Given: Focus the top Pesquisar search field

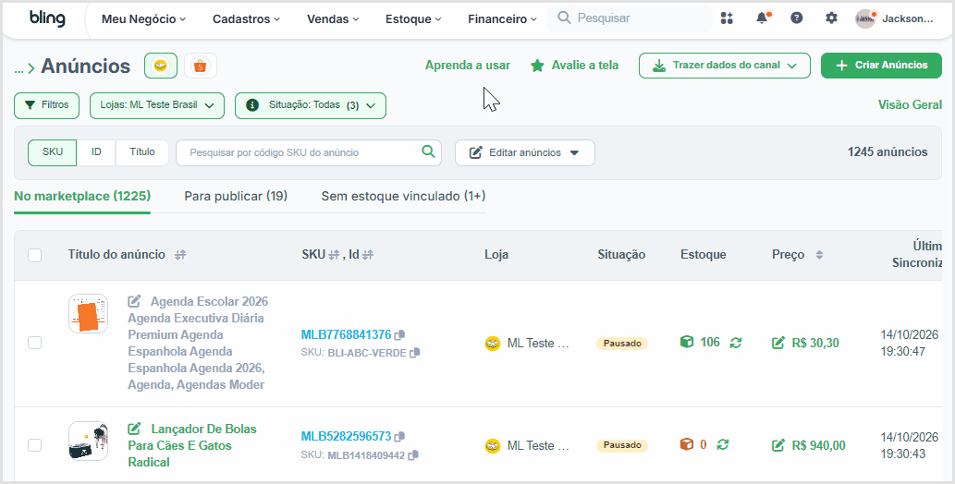Looking at the screenshot, I should click(630, 18).
